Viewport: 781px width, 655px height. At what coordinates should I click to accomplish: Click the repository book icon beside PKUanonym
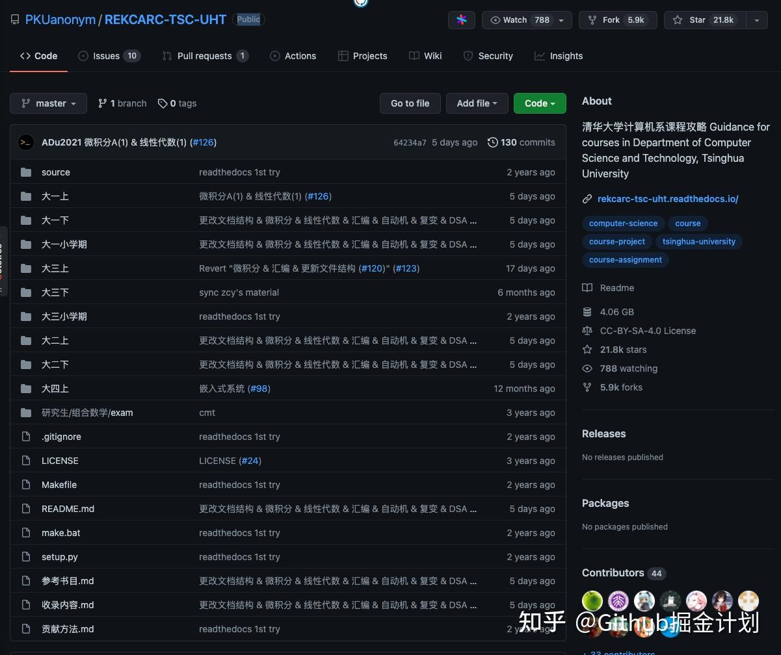[15, 19]
